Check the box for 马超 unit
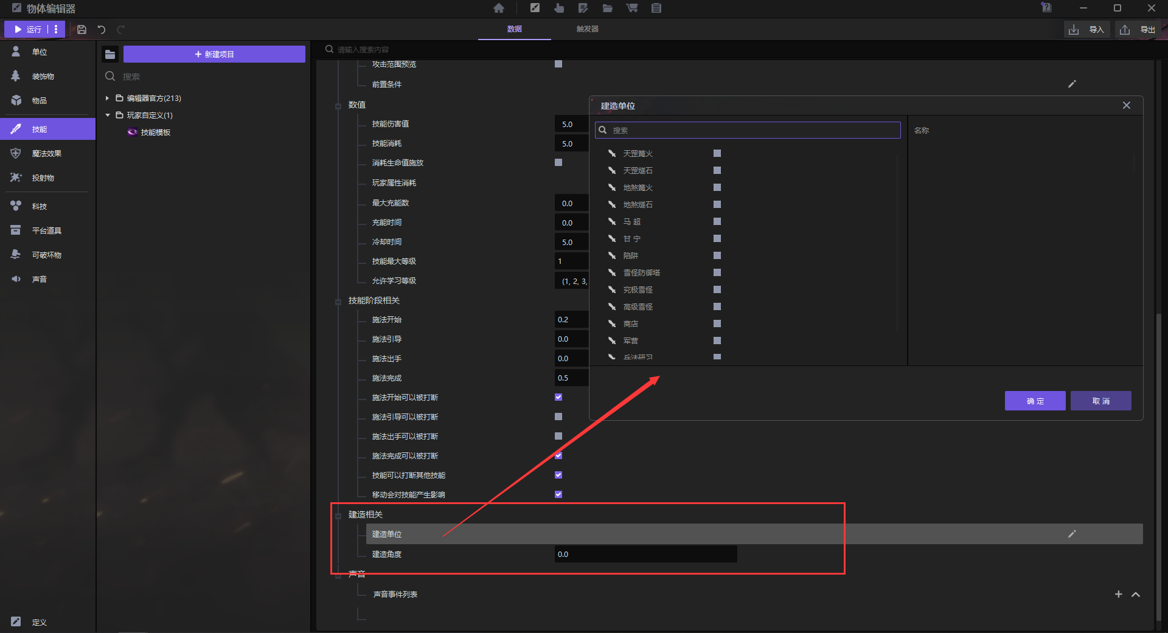The width and height of the screenshot is (1168, 633). pyautogui.click(x=717, y=221)
